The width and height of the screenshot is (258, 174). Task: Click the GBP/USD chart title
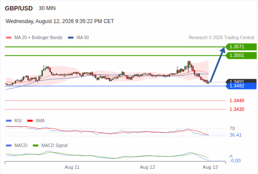point(19,8)
